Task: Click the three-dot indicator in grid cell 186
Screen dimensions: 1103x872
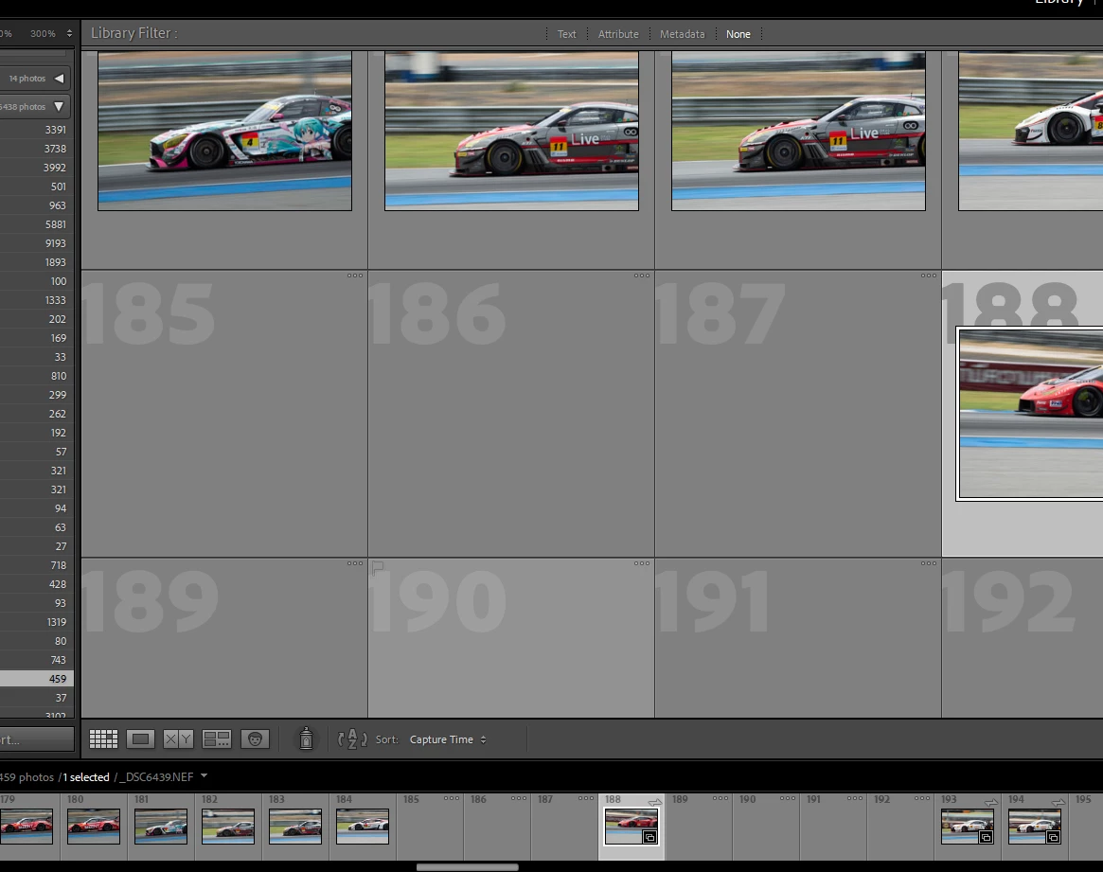Action: click(x=642, y=276)
